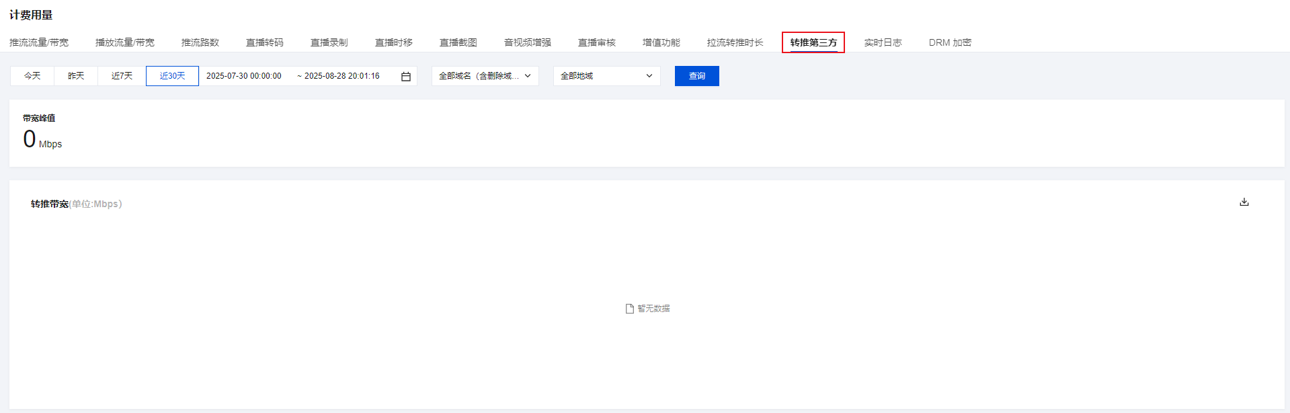Switch to 拉流转推时长 tab
The height and width of the screenshot is (413, 1290).
click(735, 42)
